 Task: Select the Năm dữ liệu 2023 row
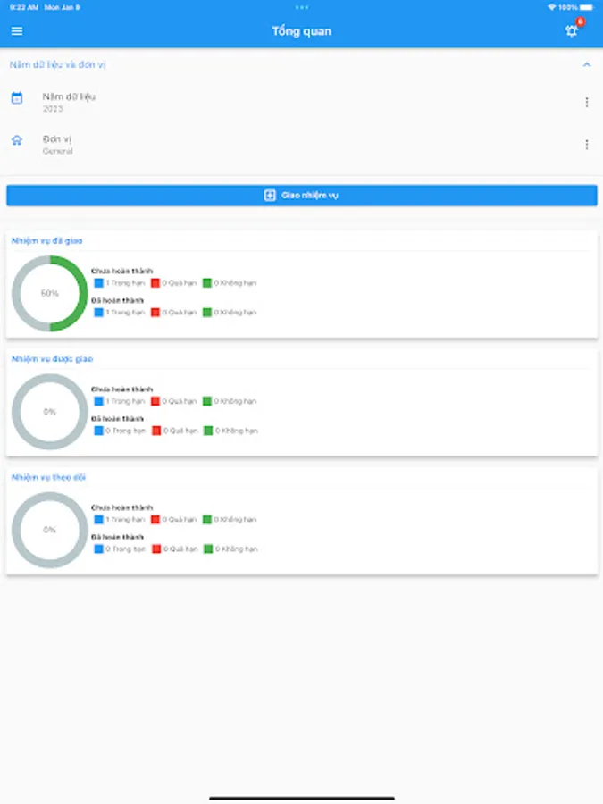click(302, 103)
